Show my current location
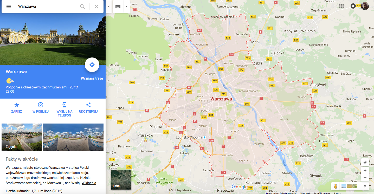374x194 pixels. (x=365, y=162)
